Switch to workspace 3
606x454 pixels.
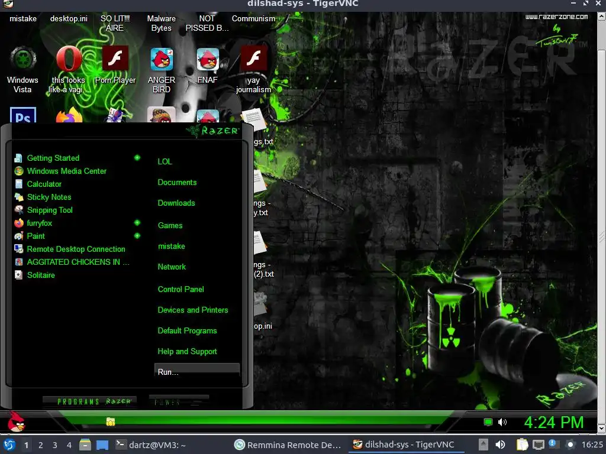(x=55, y=445)
